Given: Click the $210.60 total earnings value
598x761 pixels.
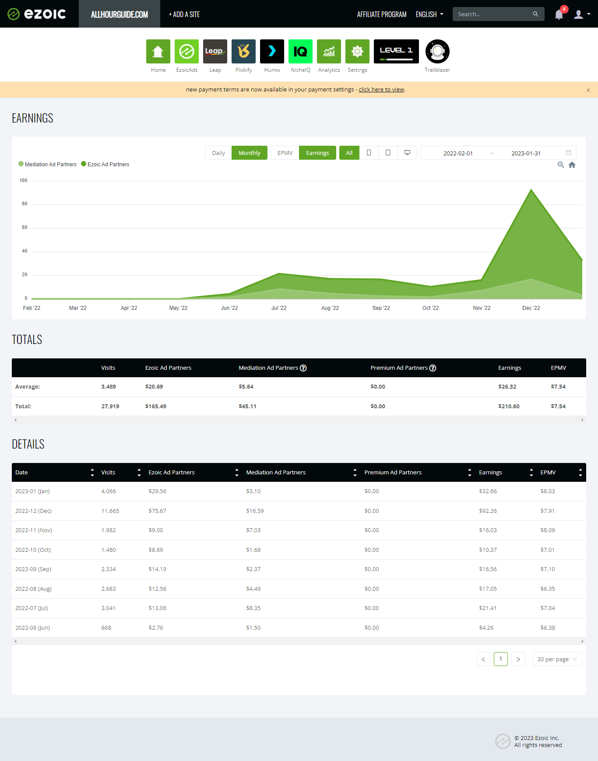Looking at the screenshot, I should click(509, 407).
